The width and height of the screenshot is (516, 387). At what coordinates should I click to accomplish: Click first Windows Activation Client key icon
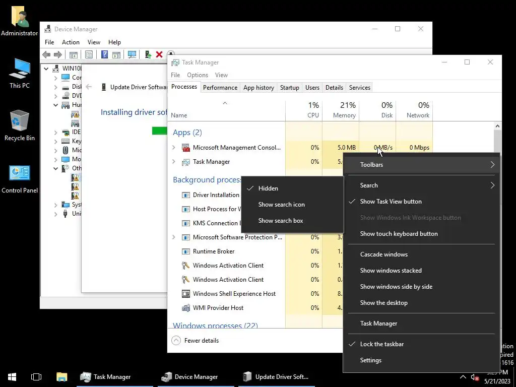(186, 265)
